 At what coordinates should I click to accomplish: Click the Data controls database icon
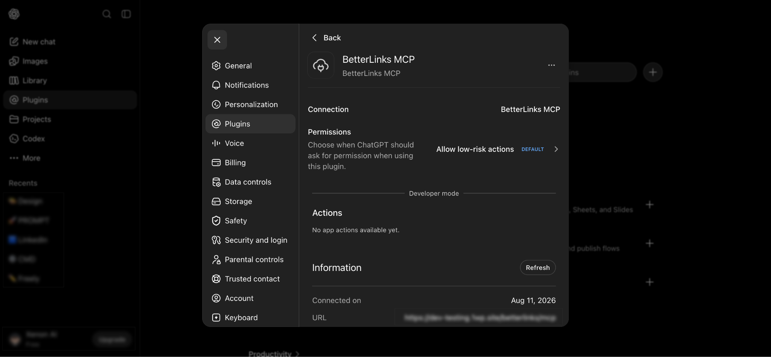coord(216,182)
